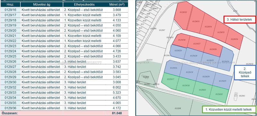Screen dimensions: 257x116
Task: Select blue parcel 0129/19 on map
Action: coord(190,72)
